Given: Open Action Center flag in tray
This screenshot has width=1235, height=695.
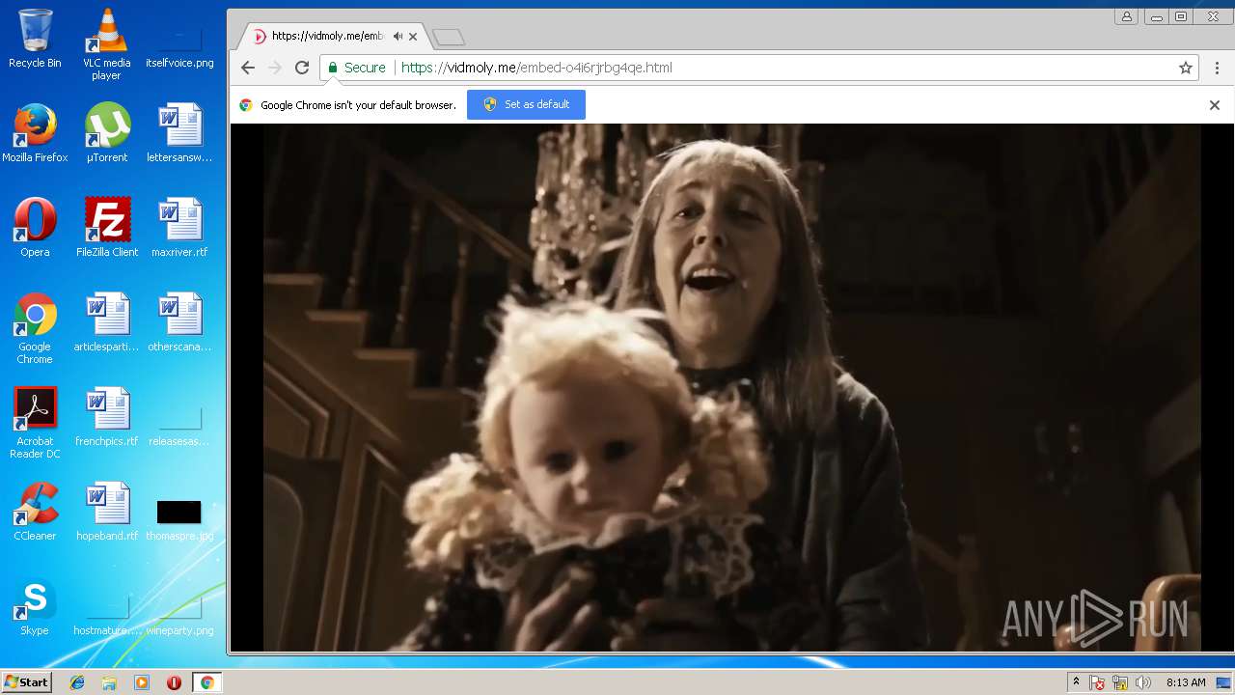Looking at the screenshot, I should pyautogui.click(x=1097, y=682).
